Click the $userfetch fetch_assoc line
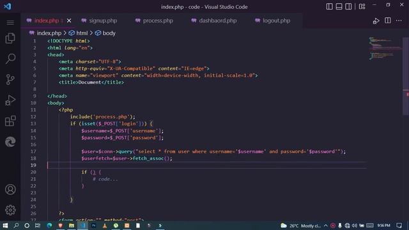Screen dimensions: 409x230 [x=127, y=158]
